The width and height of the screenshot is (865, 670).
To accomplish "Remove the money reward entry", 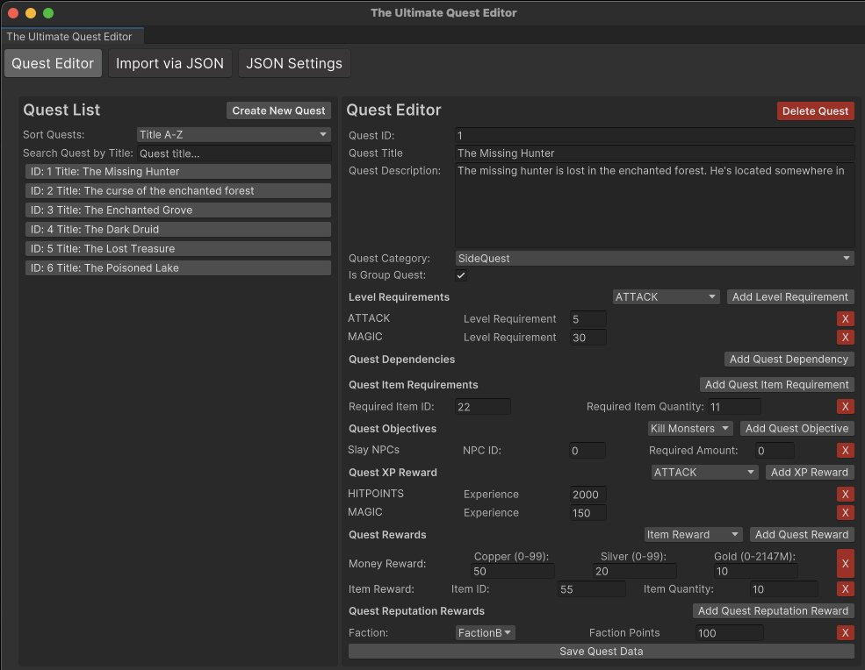I will point(846,562).
